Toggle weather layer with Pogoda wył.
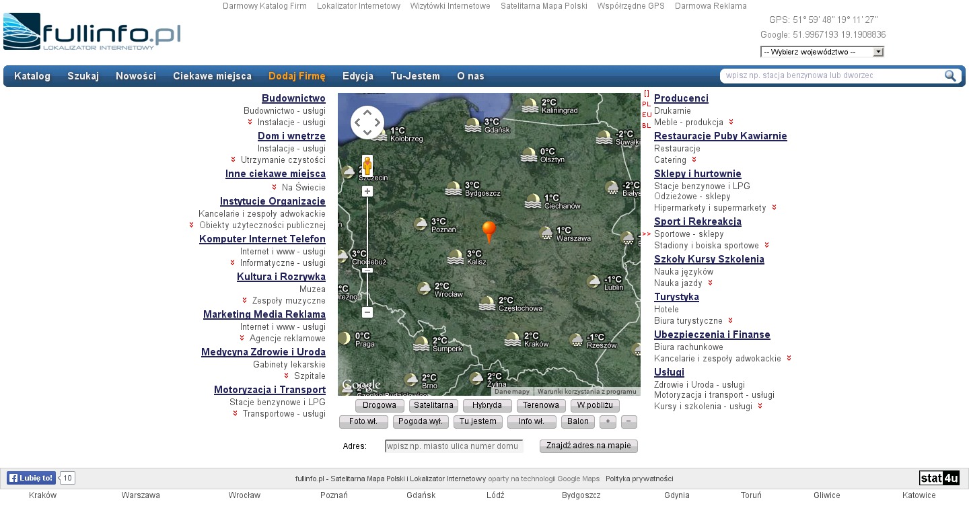 [421, 422]
